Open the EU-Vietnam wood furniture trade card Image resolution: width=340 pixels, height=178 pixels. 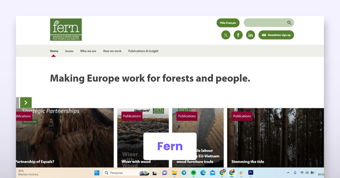coord(198,138)
